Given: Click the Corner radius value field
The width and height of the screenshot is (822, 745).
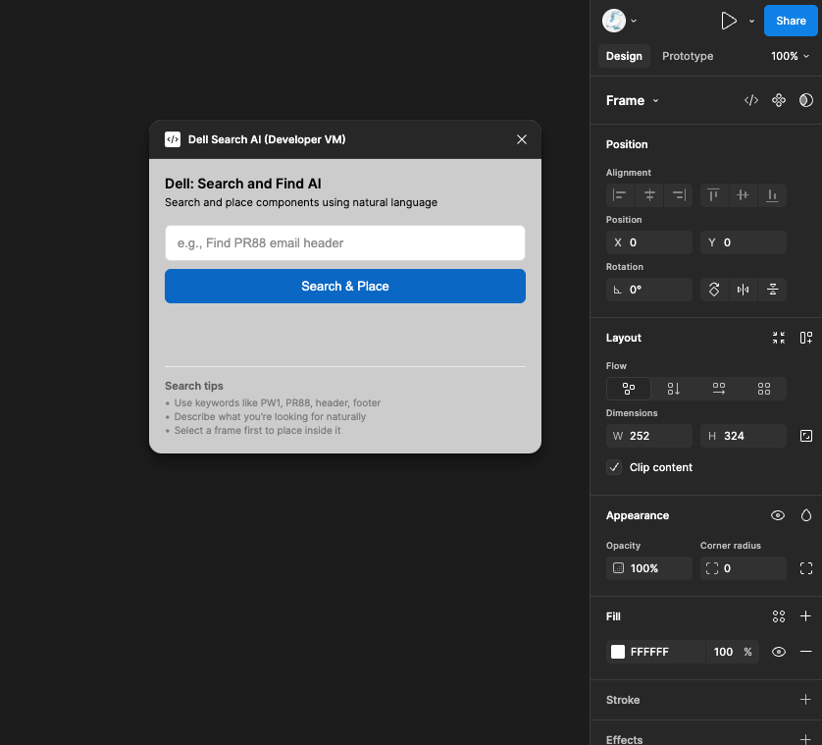Looking at the screenshot, I should 743,568.
